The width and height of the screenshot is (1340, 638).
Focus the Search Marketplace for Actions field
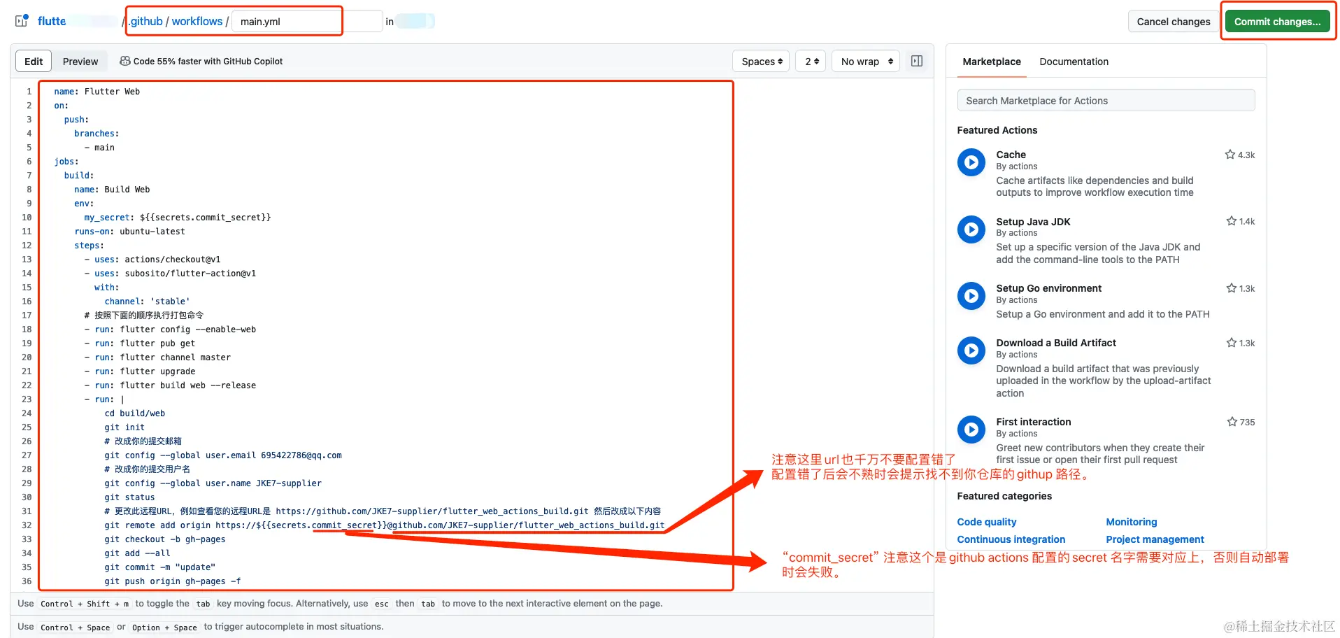(x=1106, y=101)
